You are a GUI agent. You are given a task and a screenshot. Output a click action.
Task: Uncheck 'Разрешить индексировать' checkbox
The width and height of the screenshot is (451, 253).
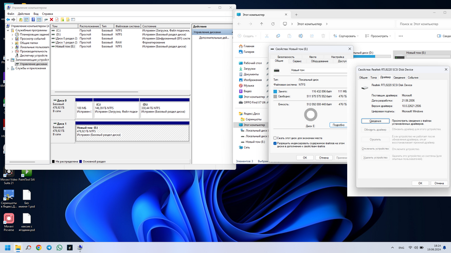(x=275, y=144)
